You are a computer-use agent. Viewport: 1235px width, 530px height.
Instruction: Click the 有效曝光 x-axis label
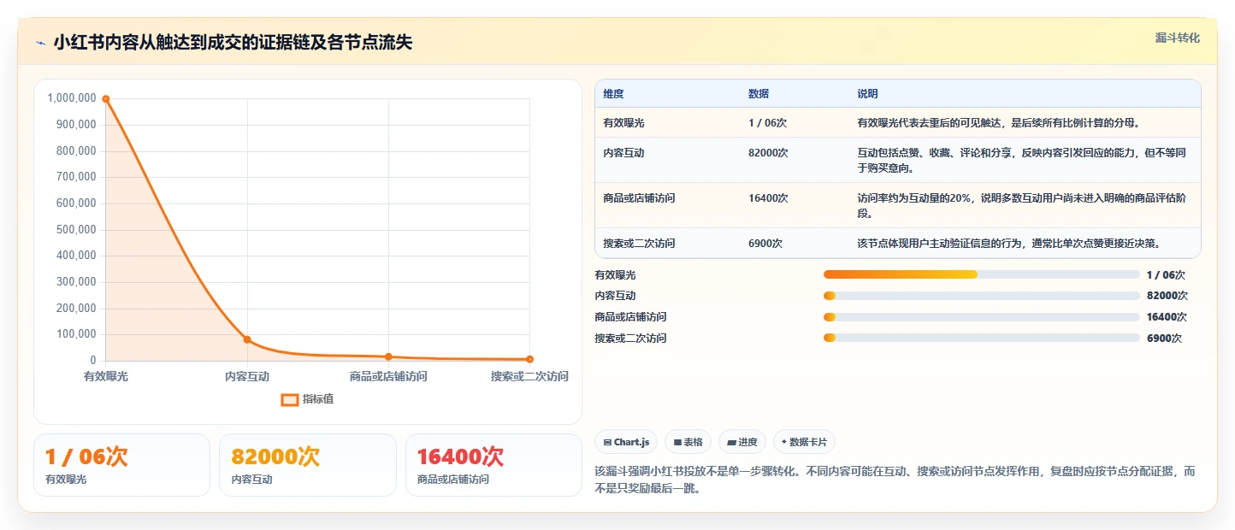[x=106, y=376]
